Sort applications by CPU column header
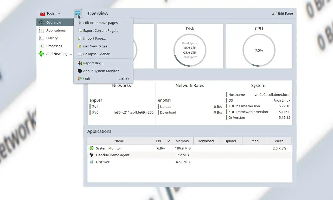 click(x=161, y=141)
